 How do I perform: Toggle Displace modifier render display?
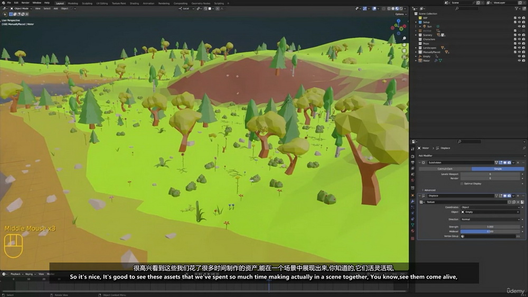pos(509,196)
